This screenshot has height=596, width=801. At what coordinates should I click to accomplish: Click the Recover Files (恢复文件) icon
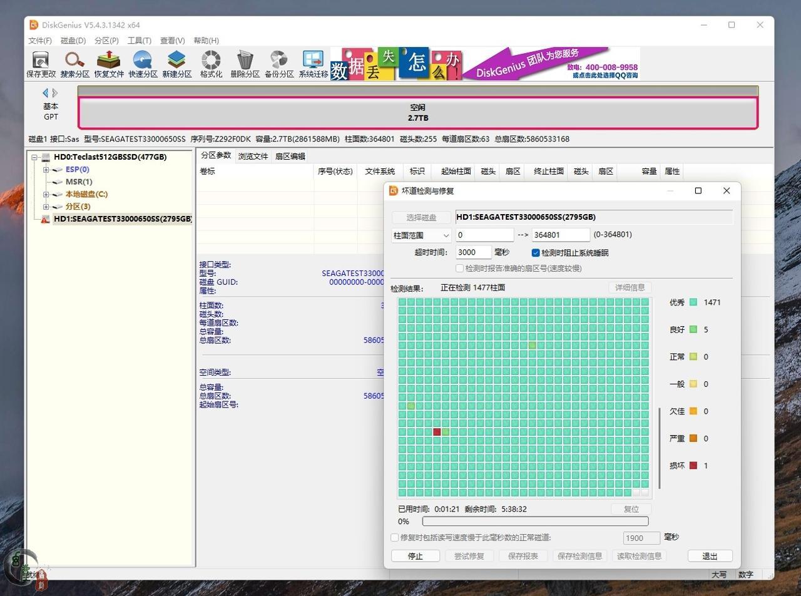click(x=109, y=61)
